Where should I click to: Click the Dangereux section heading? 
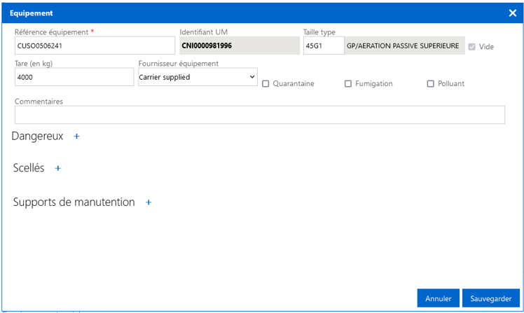pyautogui.click(x=37, y=137)
